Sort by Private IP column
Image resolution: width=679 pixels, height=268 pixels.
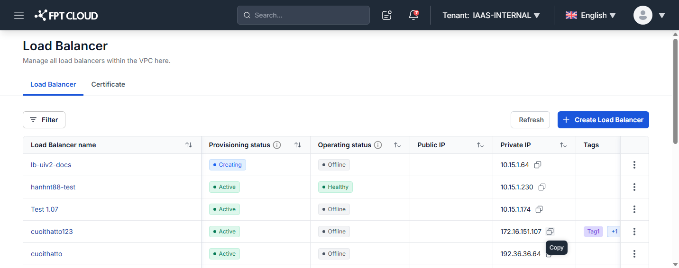(x=563, y=145)
